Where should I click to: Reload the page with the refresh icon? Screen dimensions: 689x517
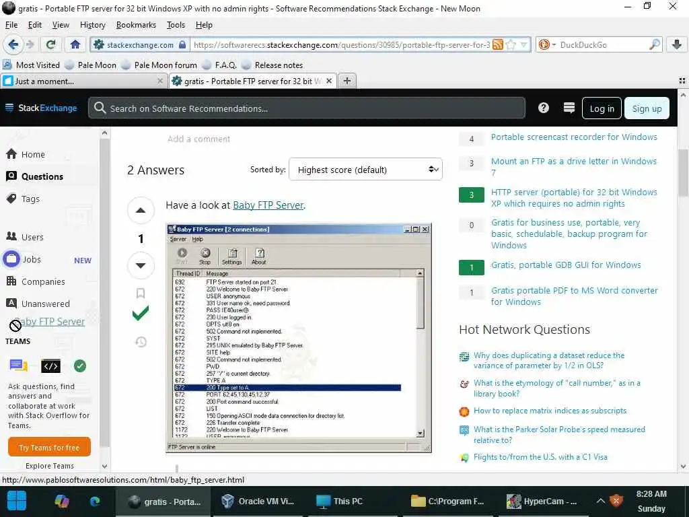[x=51, y=44]
